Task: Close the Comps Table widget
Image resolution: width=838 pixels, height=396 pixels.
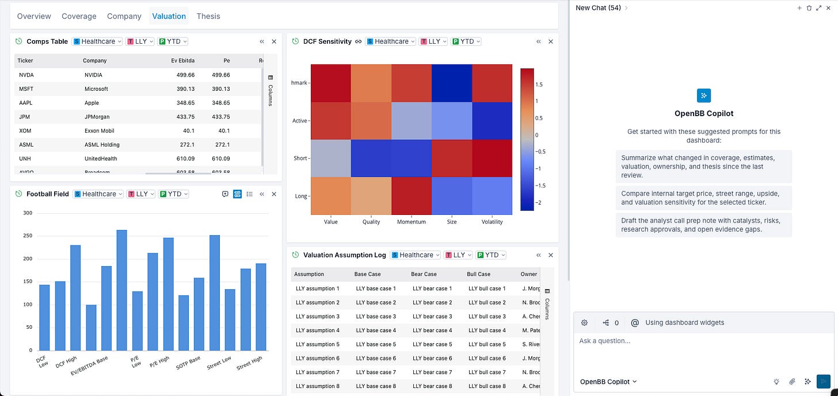Action: [274, 41]
